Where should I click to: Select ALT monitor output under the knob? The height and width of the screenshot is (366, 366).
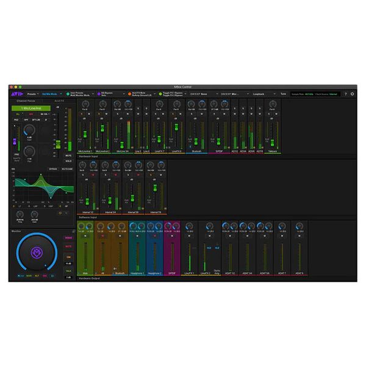(37, 276)
